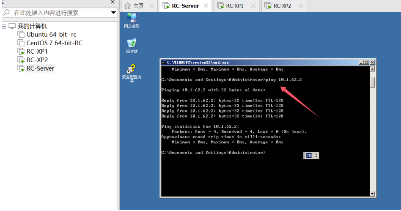Close the RC-Server tab
Image resolution: width=401 pixels, height=211 pixels.
[206, 5]
